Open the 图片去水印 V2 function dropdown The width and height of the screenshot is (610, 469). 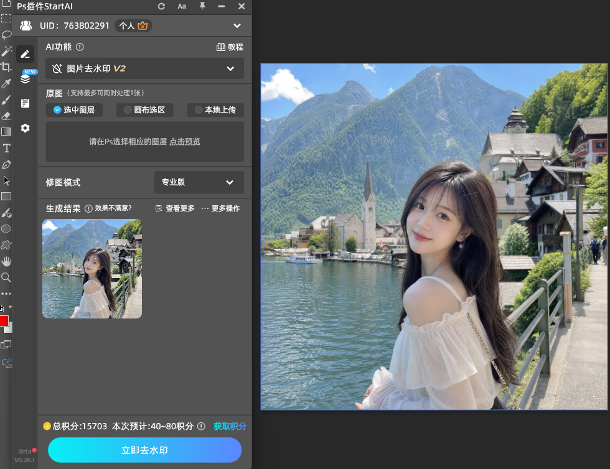(144, 68)
